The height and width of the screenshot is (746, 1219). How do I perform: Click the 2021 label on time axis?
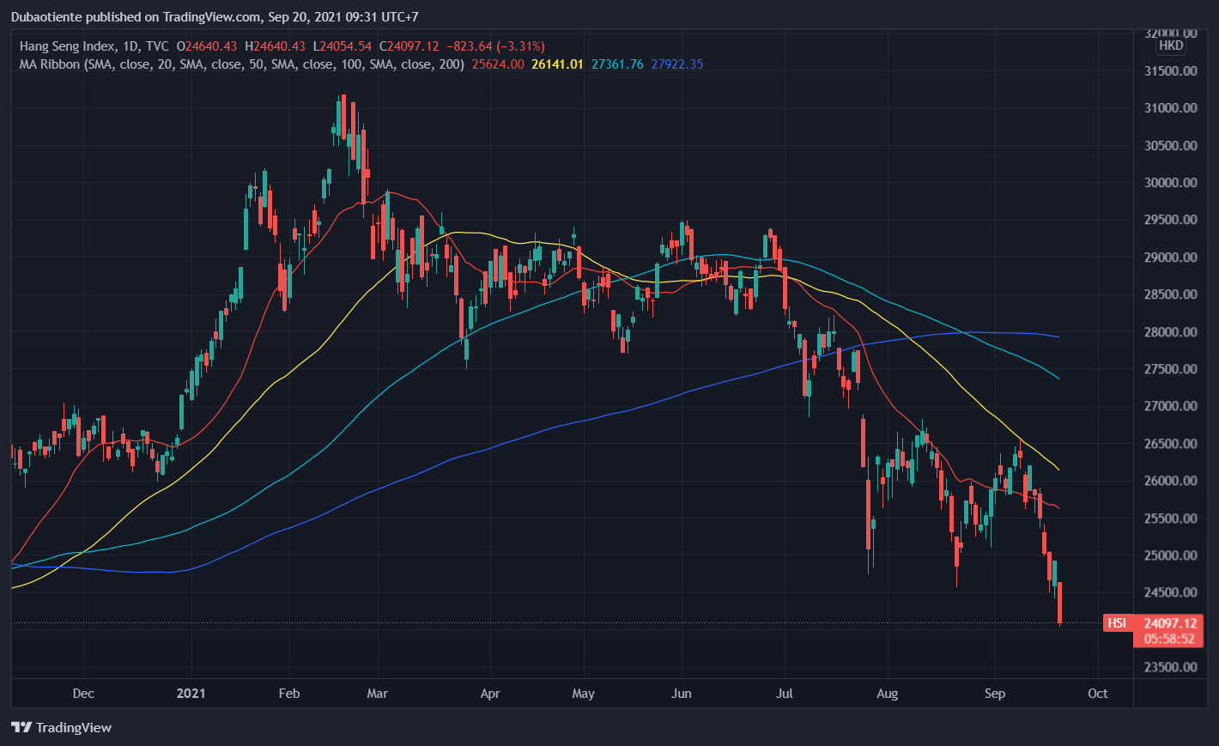(x=191, y=694)
